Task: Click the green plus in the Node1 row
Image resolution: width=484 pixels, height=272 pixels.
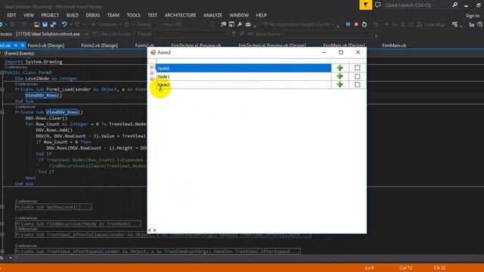Action: tap(340, 76)
